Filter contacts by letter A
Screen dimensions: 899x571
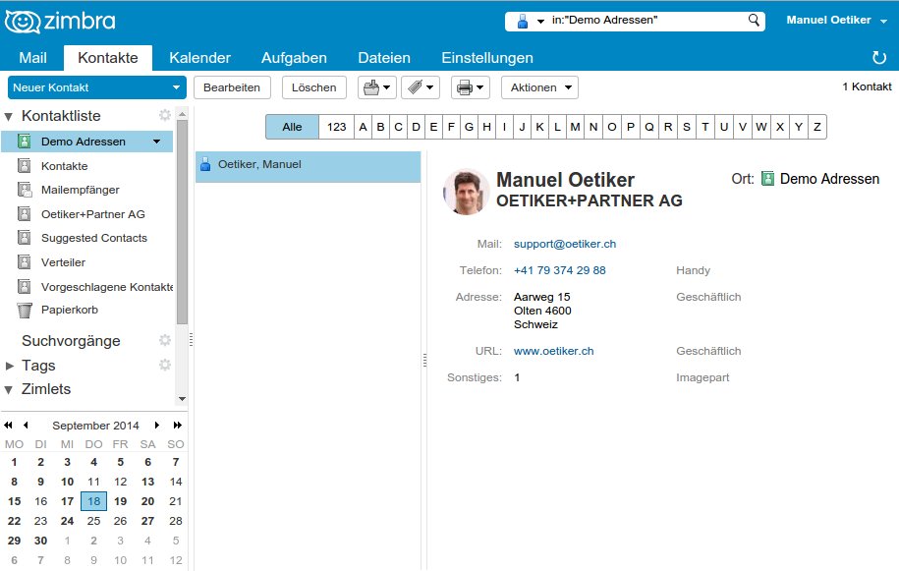pyautogui.click(x=363, y=127)
